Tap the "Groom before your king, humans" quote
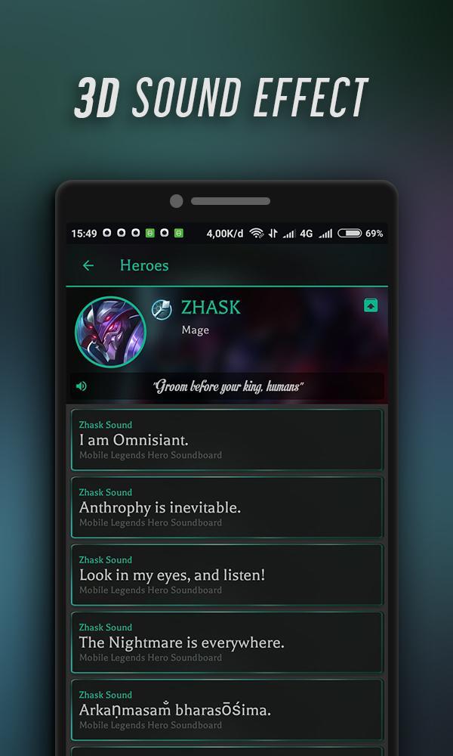The height and width of the screenshot is (756, 453). click(228, 386)
